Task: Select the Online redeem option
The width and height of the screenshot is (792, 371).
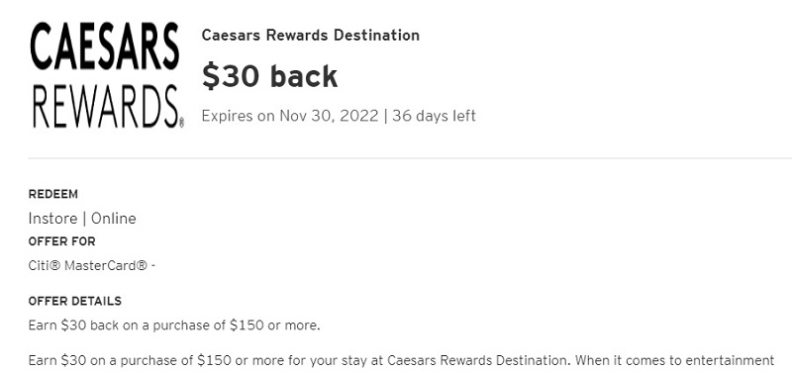Action: [114, 219]
